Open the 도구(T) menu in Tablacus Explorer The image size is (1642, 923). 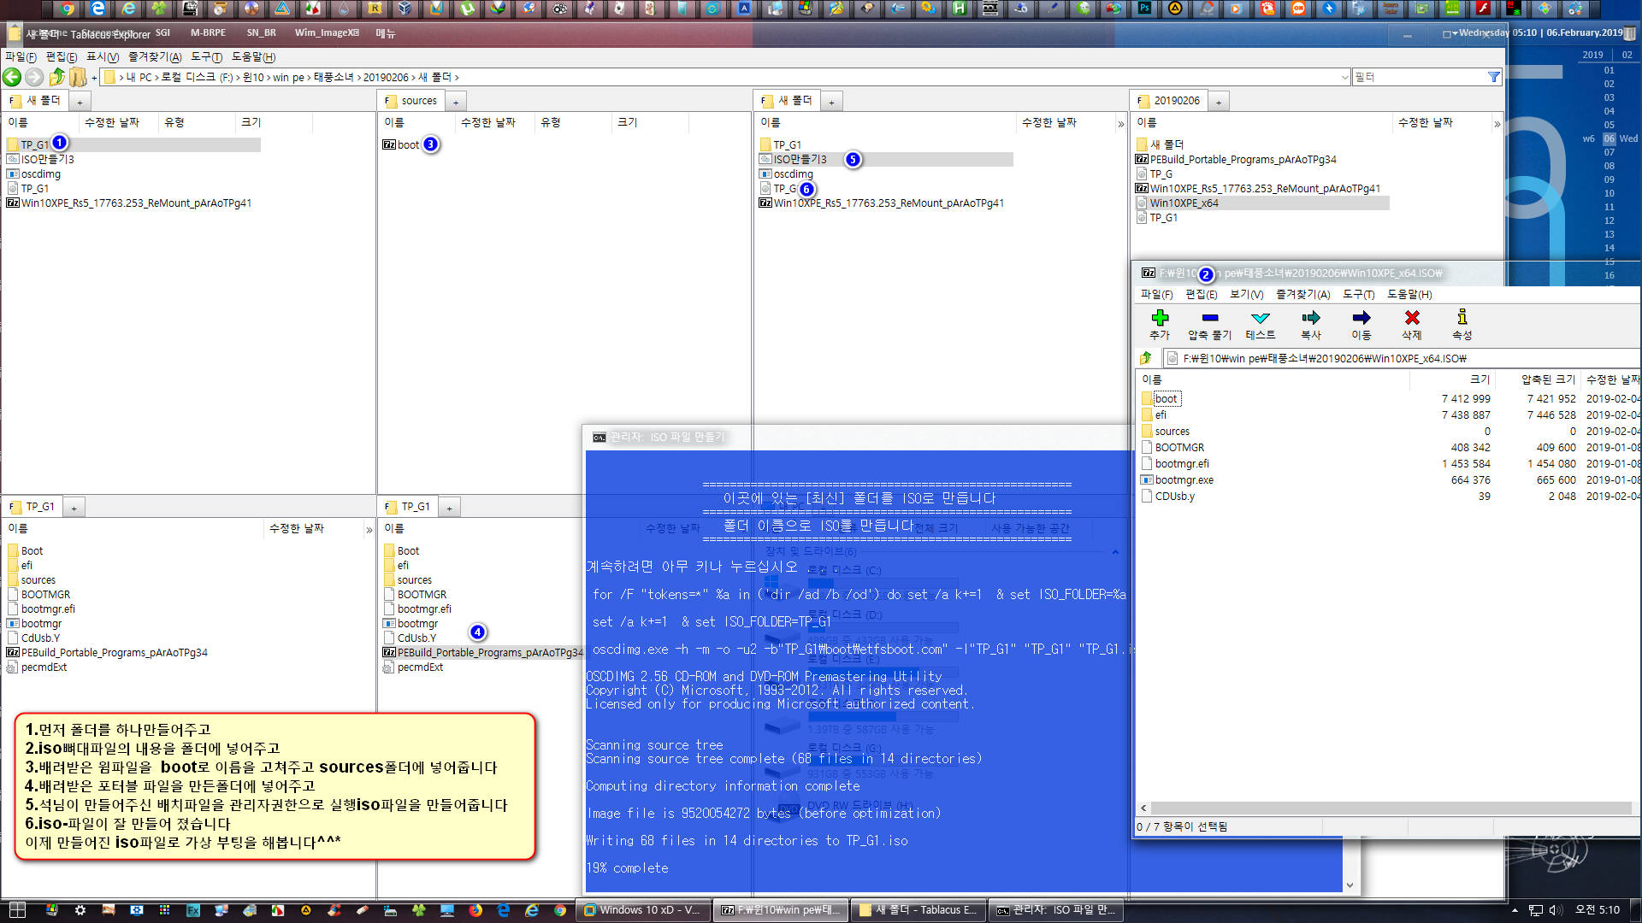pos(206,56)
